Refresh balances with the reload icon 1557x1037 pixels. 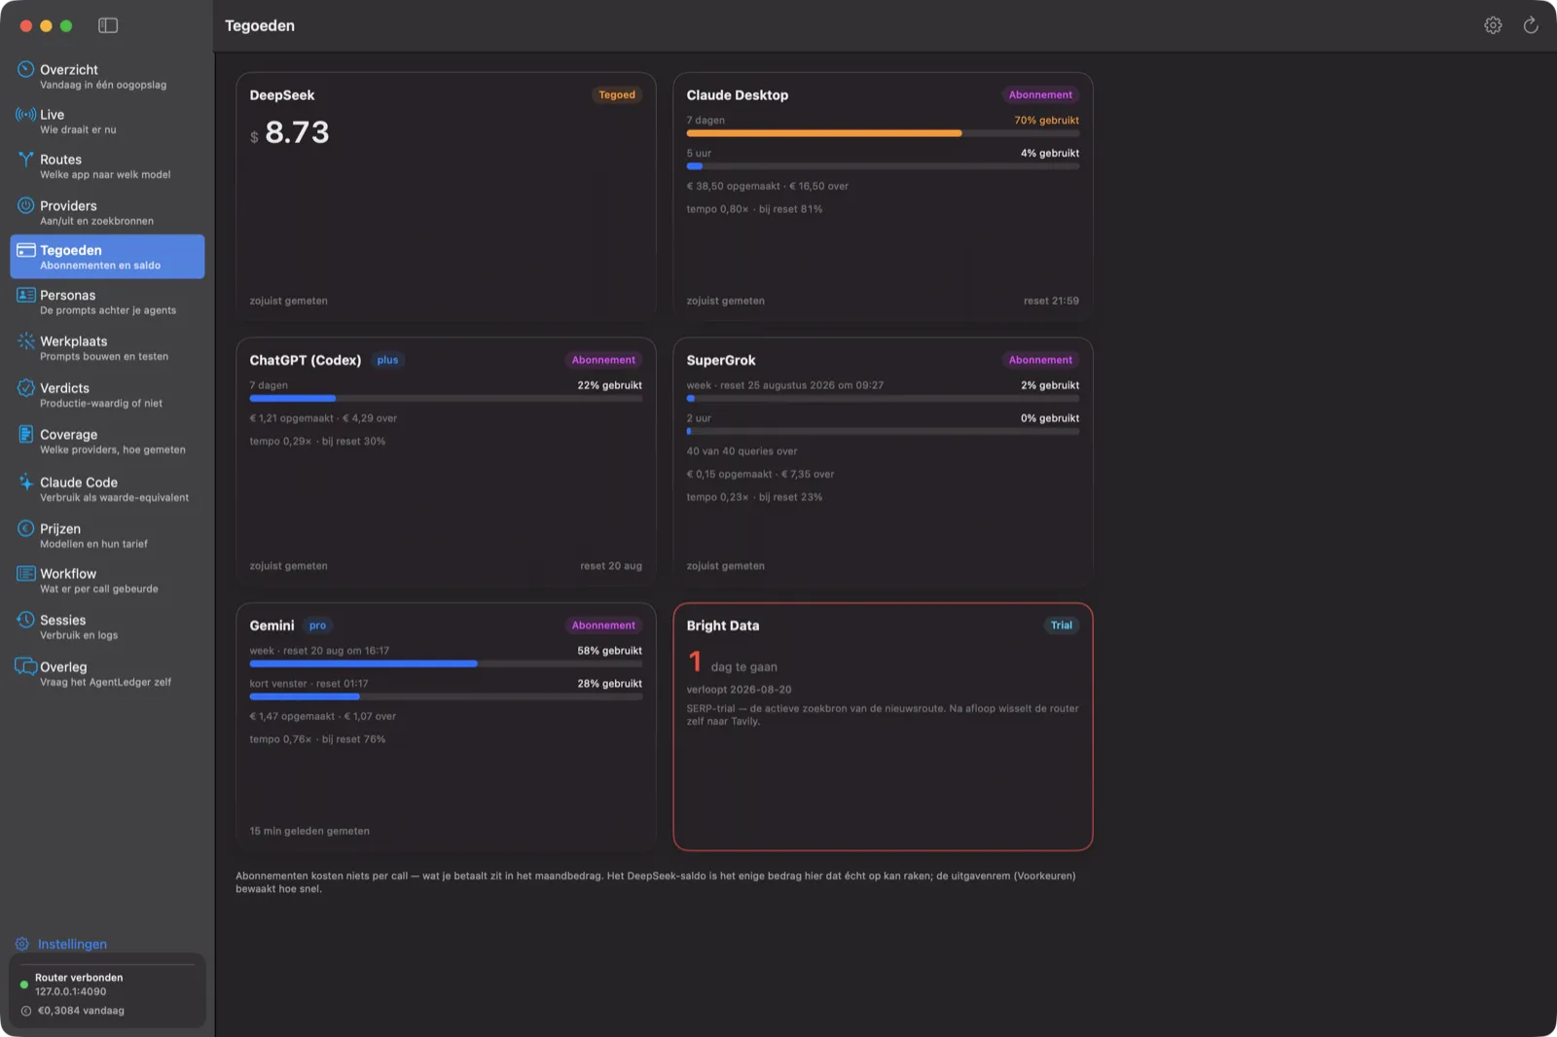coord(1531,25)
